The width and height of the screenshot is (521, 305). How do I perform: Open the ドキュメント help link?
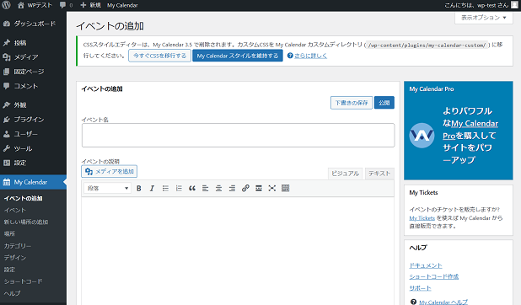[426, 265]
